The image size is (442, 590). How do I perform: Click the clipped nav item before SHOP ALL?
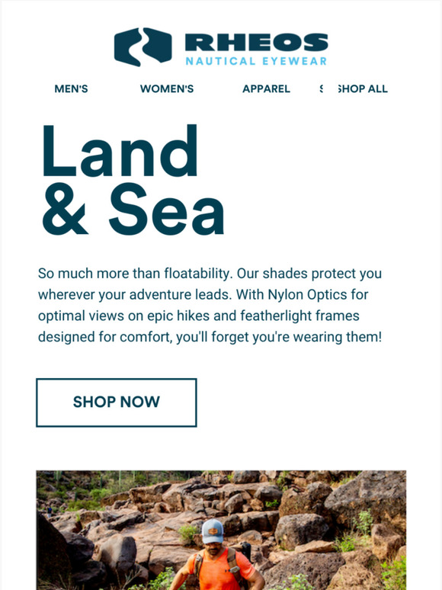tap(322, 88)
